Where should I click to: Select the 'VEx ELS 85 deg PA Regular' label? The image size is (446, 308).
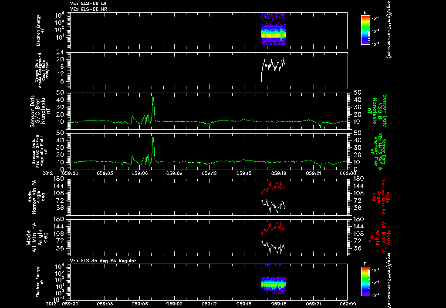[103, 261]
